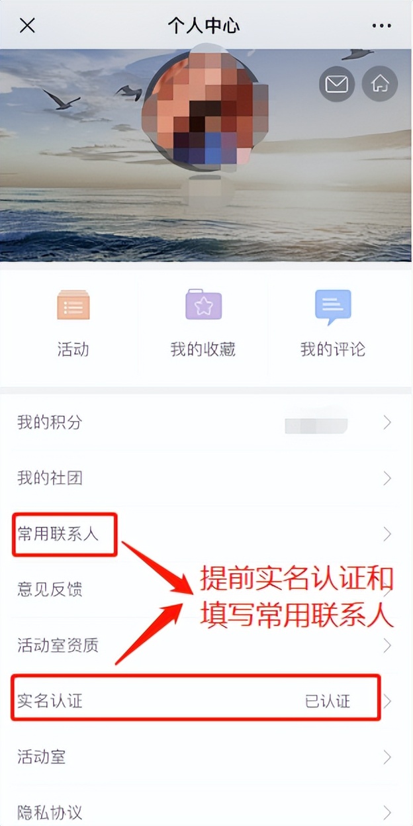Open the three-dot more menu

(x=381, y=26)
